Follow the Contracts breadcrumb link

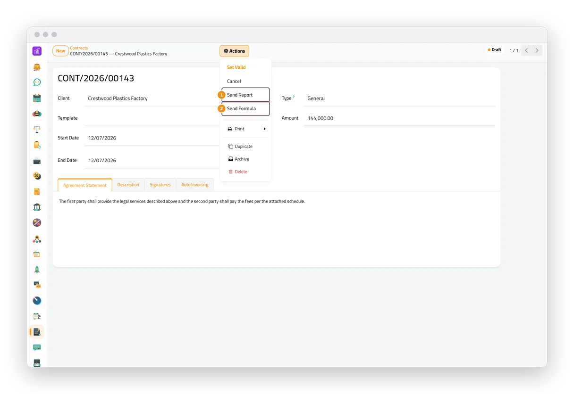click(x=79, y=48)
